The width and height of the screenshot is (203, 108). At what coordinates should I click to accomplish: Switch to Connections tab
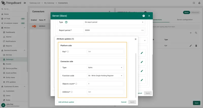pos(157,20)
